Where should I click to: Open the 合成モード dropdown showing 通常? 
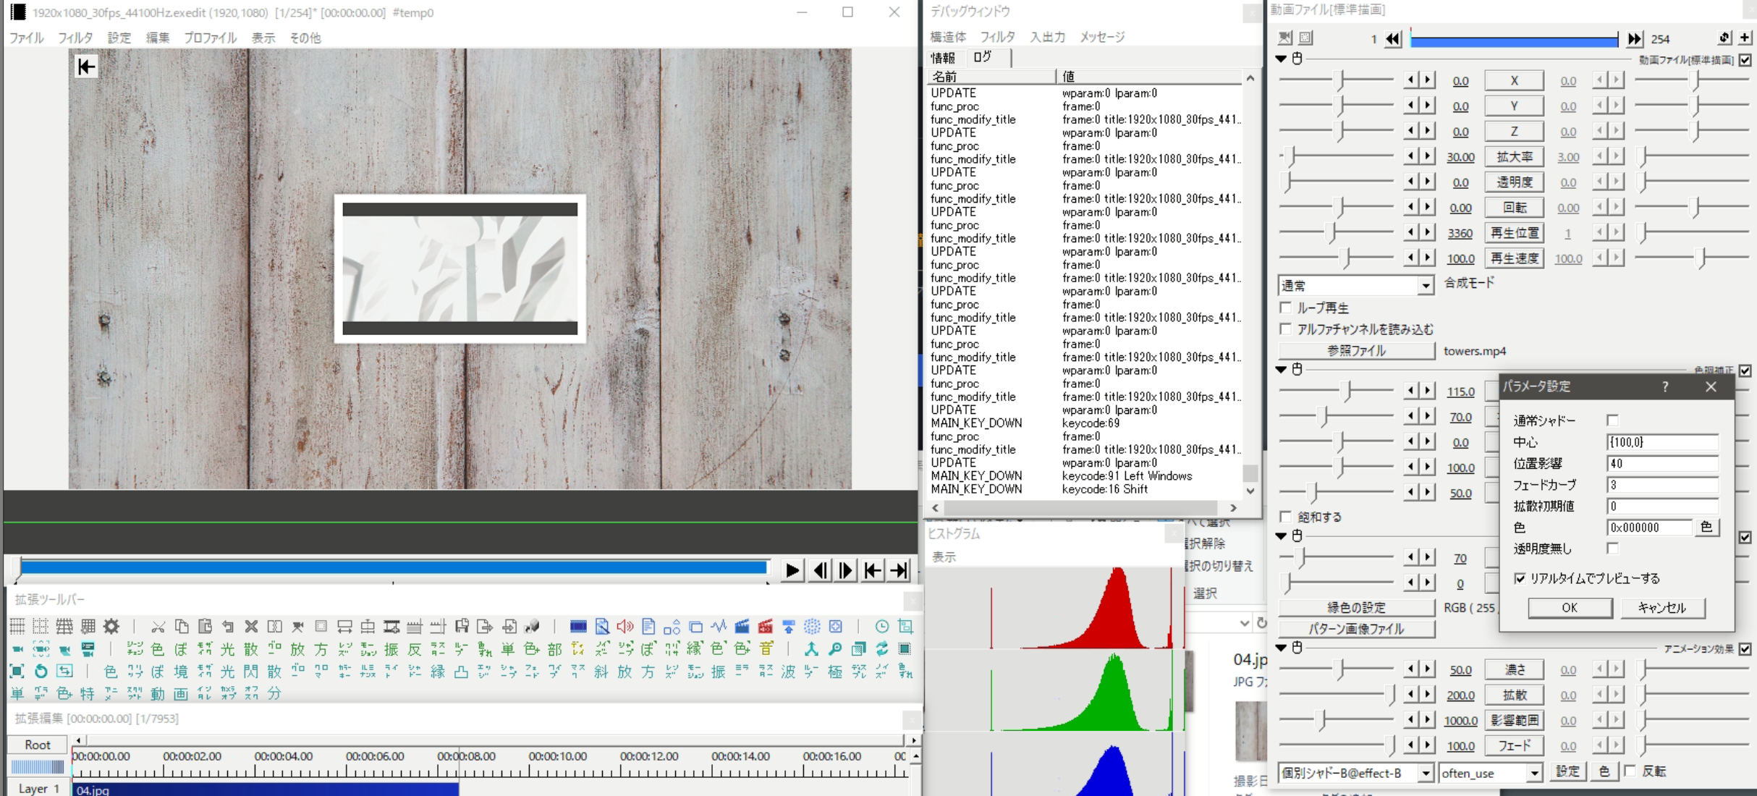point(1425,286)
